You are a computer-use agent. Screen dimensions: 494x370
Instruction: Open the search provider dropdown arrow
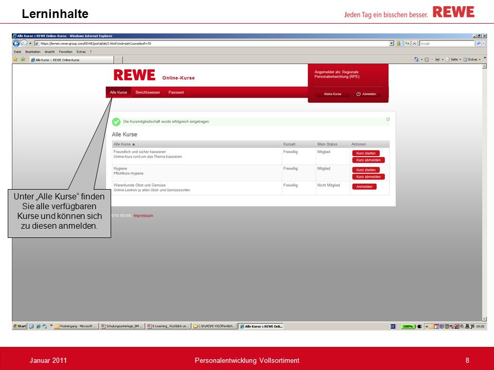point(484,43)
